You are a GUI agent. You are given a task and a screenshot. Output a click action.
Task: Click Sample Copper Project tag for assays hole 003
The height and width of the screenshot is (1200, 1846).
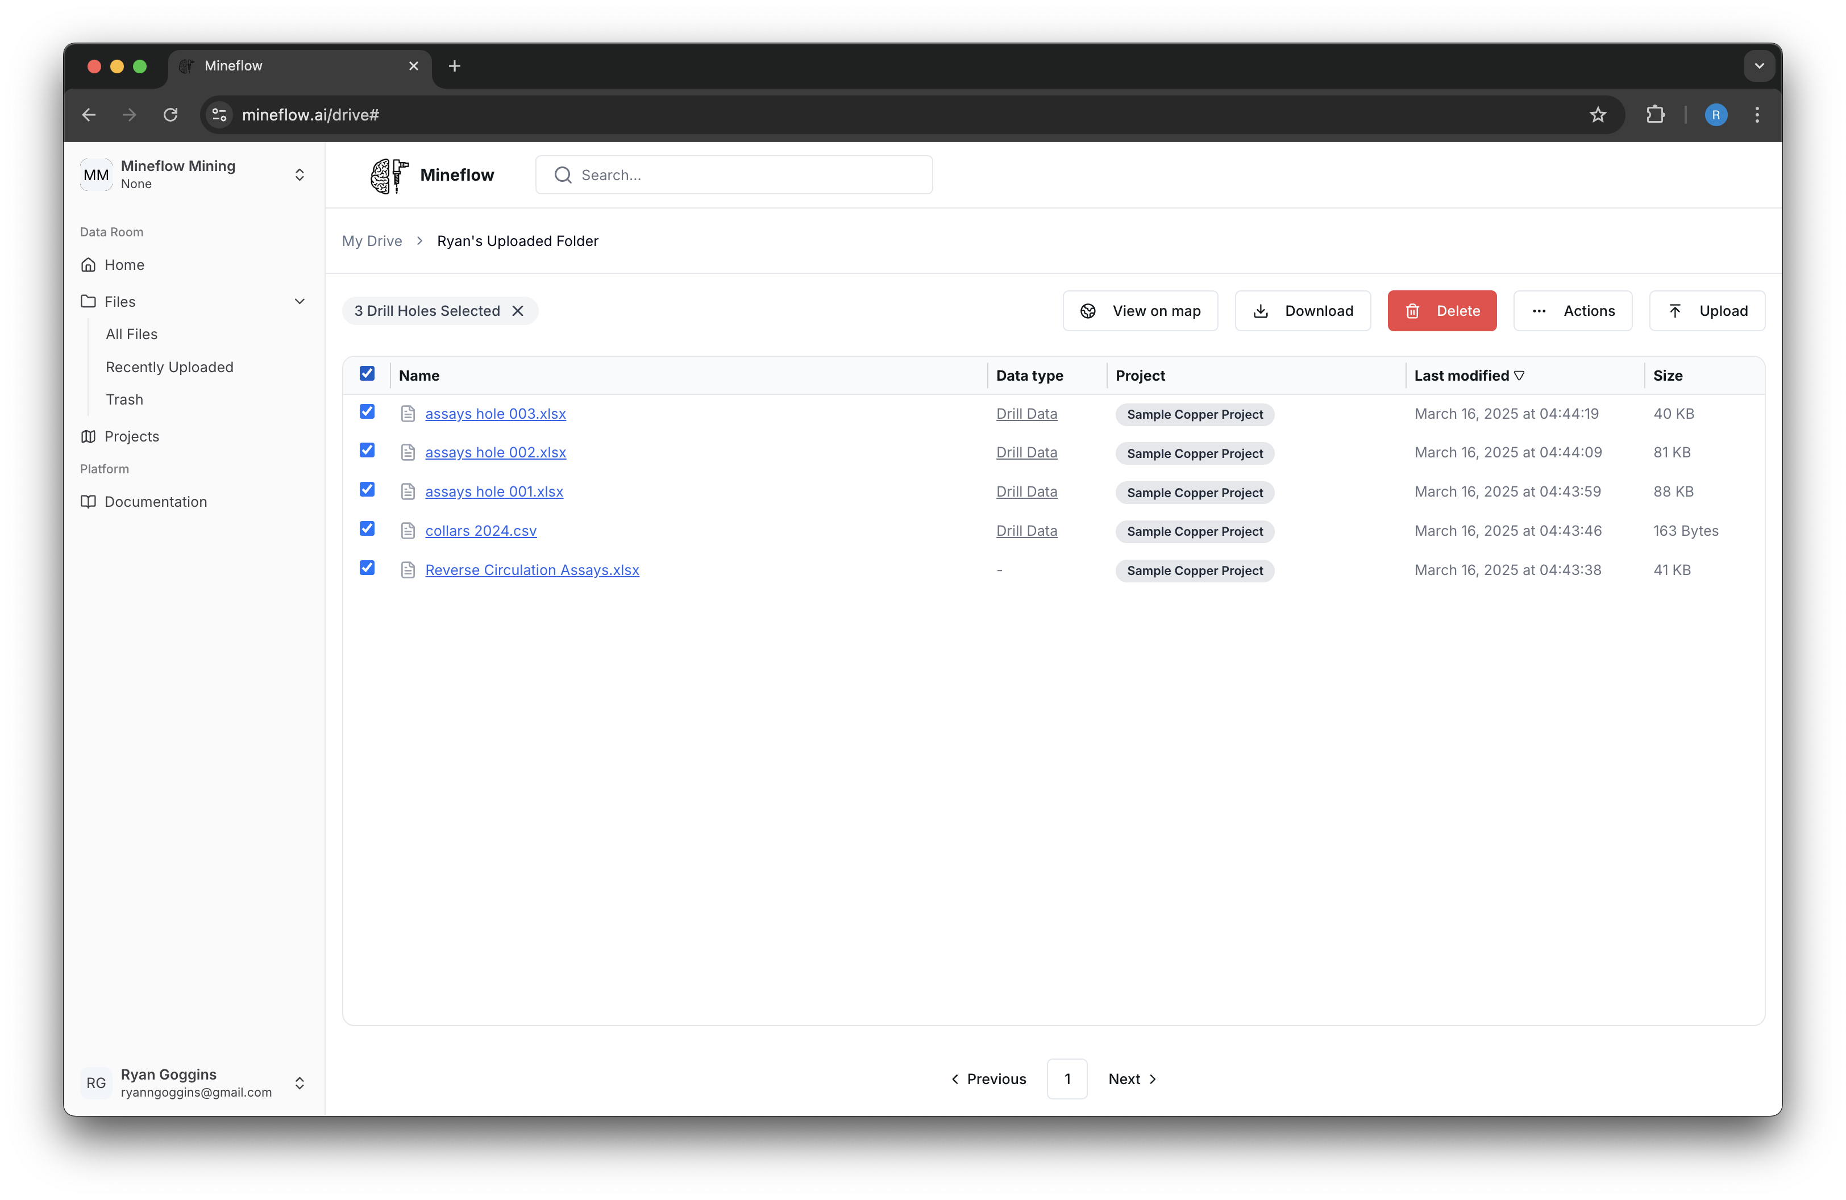pos(1195,415)
